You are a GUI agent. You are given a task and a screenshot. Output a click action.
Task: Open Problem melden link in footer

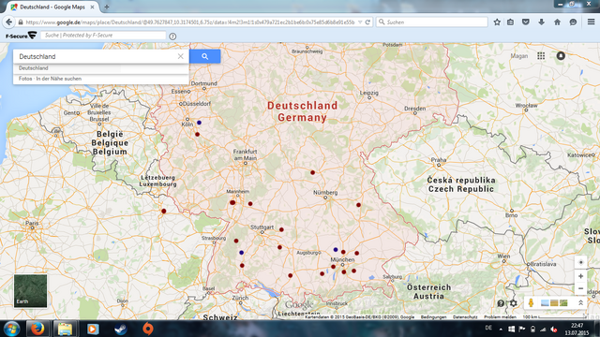(x=500, y=316)
